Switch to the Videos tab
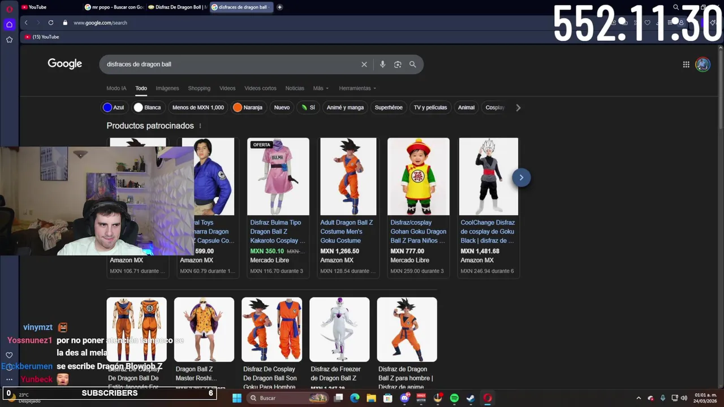Image resolution: width=724 pixels, height=407 pixels. pyautogui.click(x=227, y=88)
